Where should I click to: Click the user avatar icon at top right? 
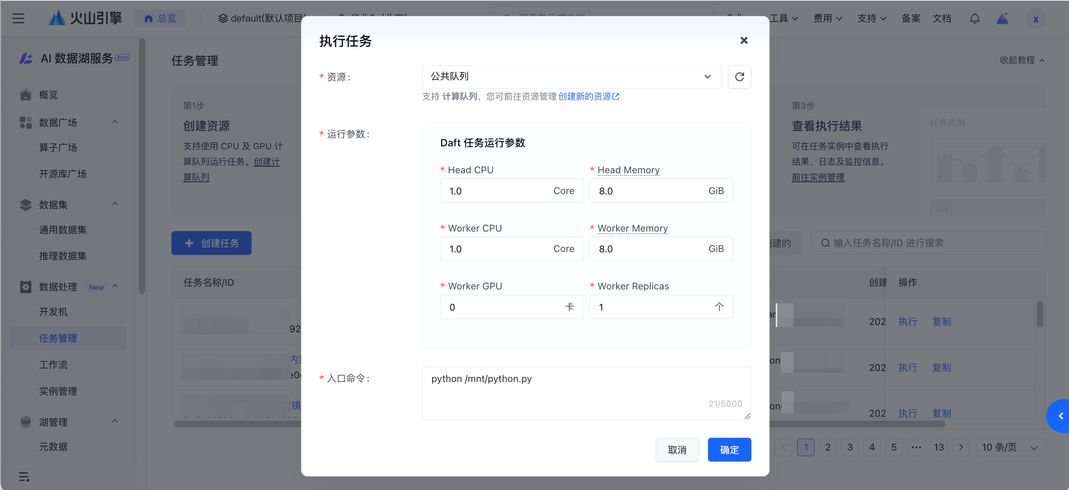[1036, 19]
